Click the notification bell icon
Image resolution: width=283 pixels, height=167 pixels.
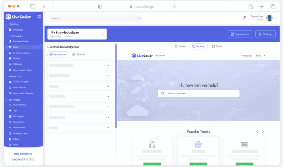244,18
